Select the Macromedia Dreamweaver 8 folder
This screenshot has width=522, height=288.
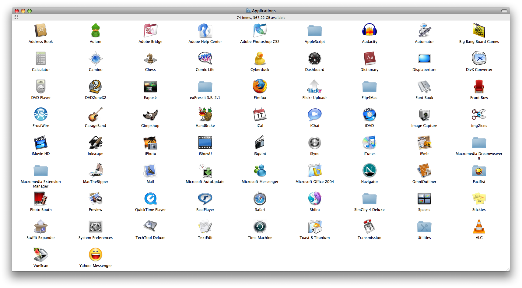click(x=479, y=142)
